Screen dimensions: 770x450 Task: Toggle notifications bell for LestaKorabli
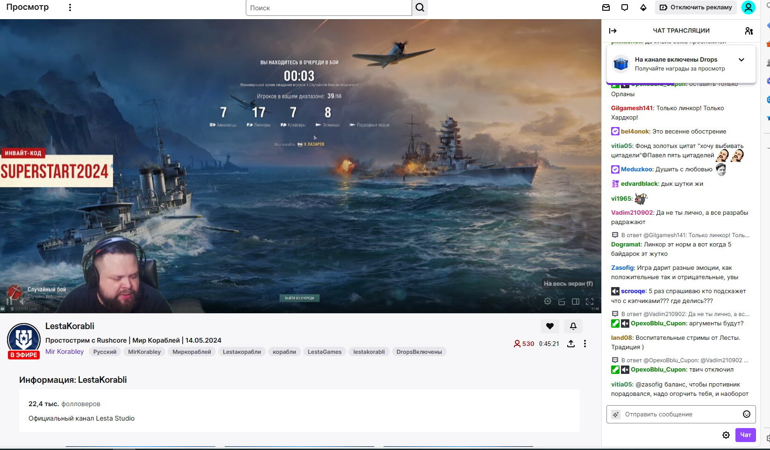click(573, 326)
